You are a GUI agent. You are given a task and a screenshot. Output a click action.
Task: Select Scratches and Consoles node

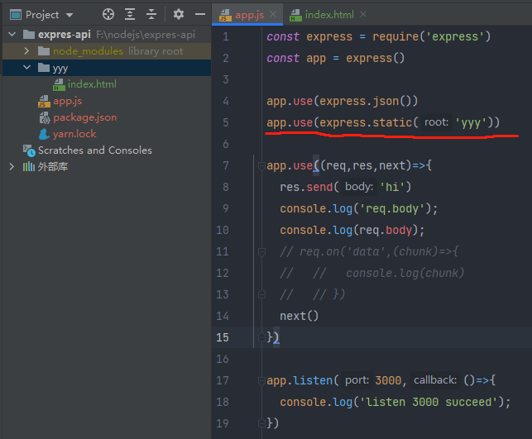(x=95, y=150)
